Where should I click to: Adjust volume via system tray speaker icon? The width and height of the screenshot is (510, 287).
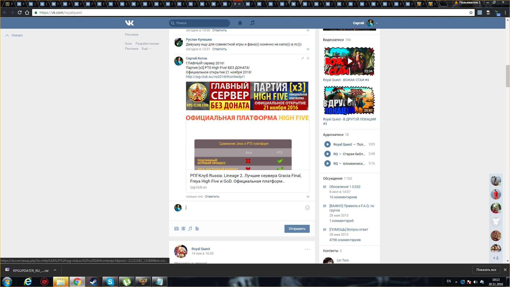coord(475,282)
